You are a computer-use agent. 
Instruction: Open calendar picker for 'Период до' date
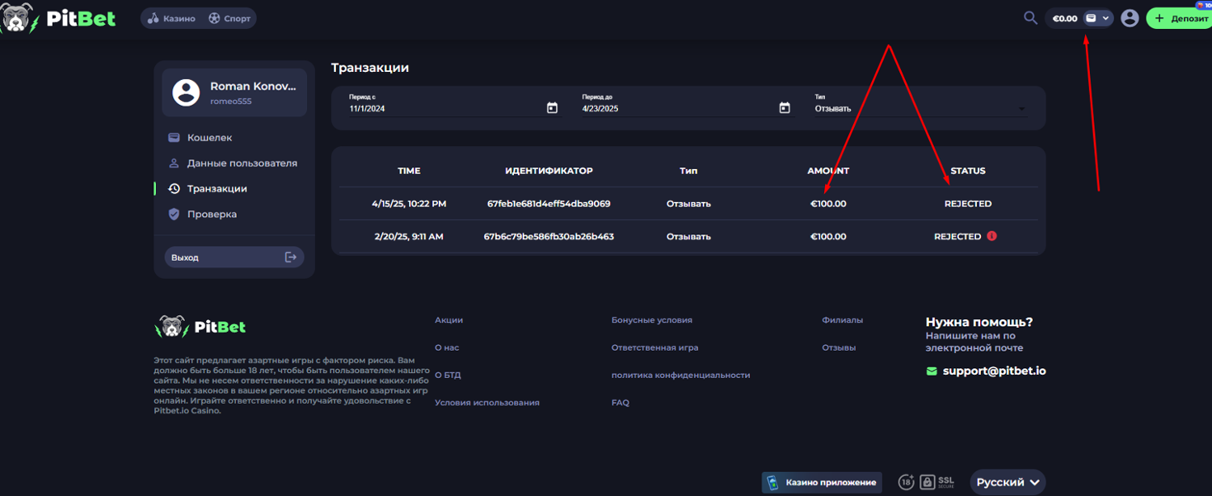click(x=784, y=108)
